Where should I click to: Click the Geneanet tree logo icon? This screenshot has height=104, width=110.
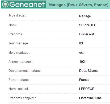click(x=5, y=5)
